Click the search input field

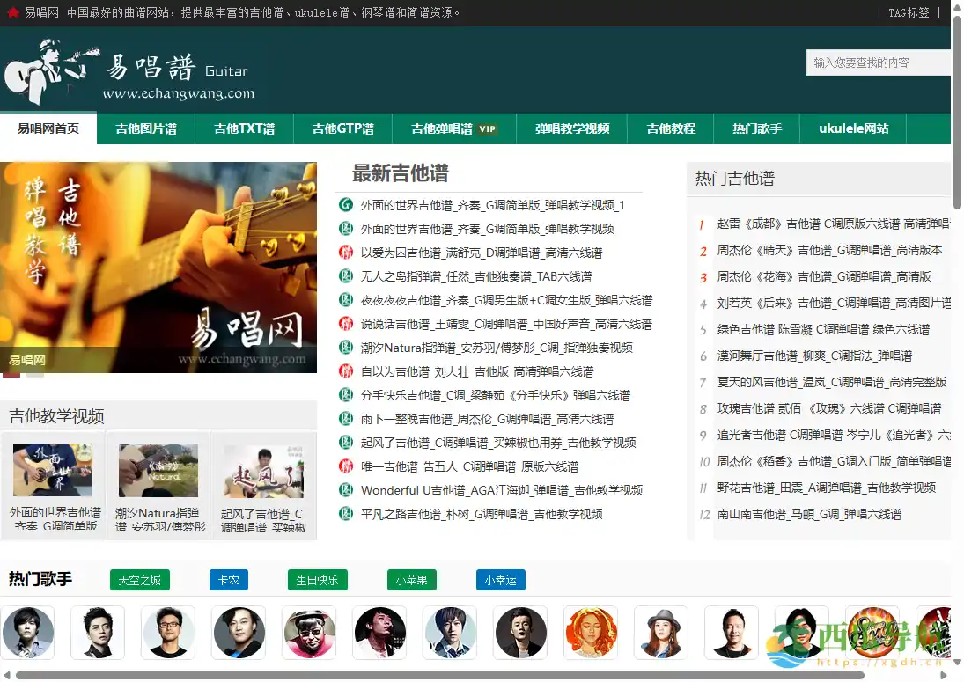click(x=880, y=62)
